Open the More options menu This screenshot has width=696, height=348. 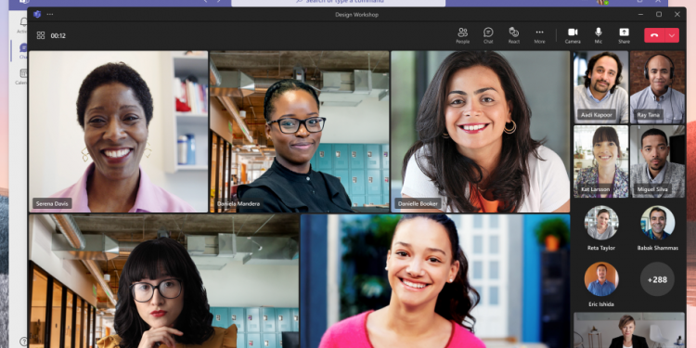pos(539,35)
